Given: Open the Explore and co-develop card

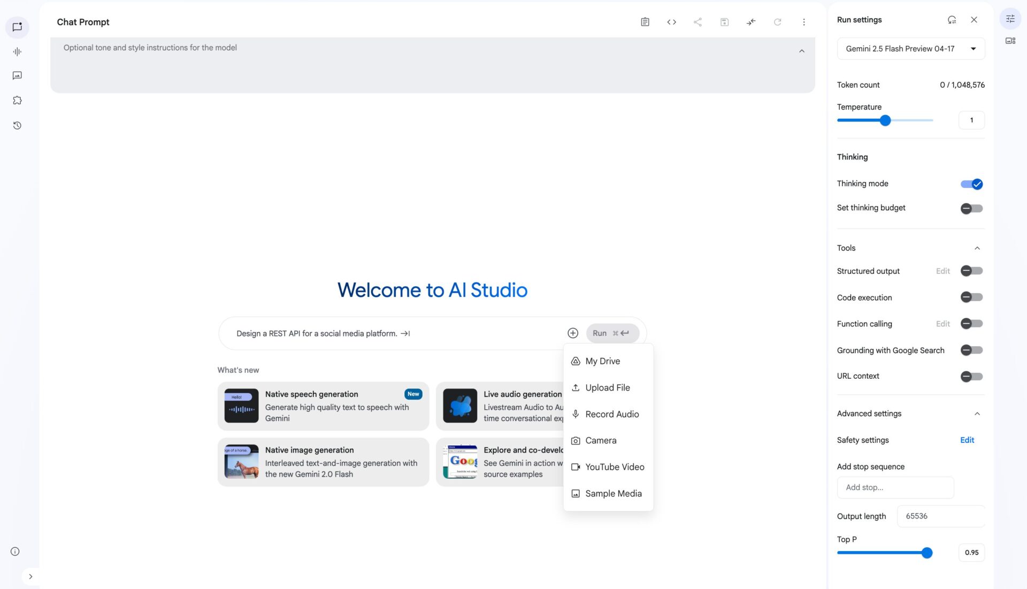Looking at the screenshot, I should tap(500, 462).
